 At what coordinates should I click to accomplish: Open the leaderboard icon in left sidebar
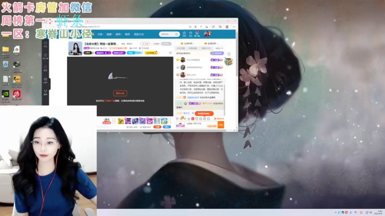pyautogui.click(x=45, y=56)
